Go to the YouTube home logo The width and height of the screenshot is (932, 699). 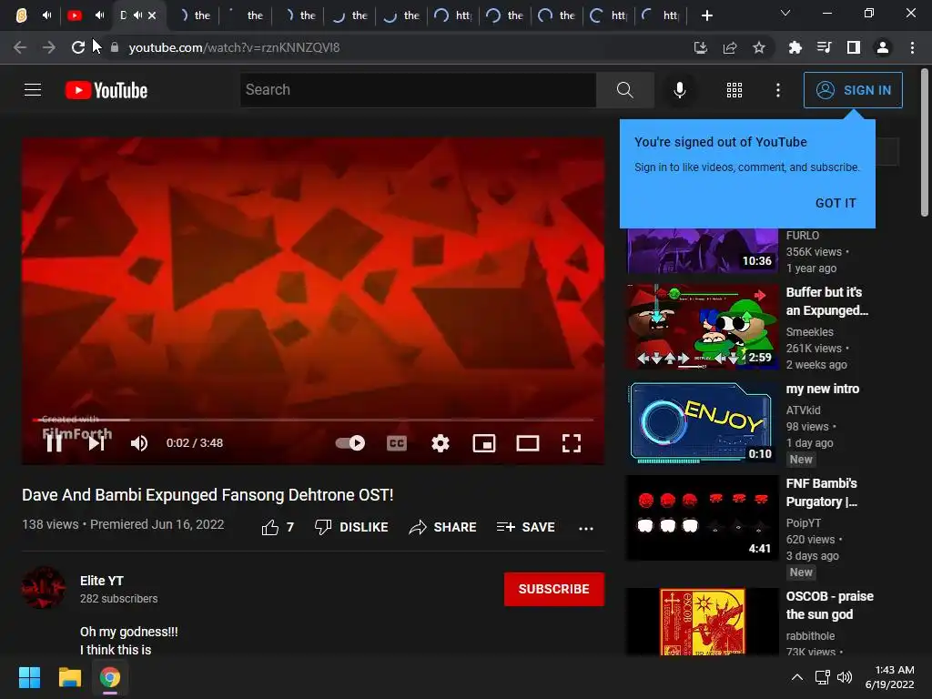pos(106,90)
